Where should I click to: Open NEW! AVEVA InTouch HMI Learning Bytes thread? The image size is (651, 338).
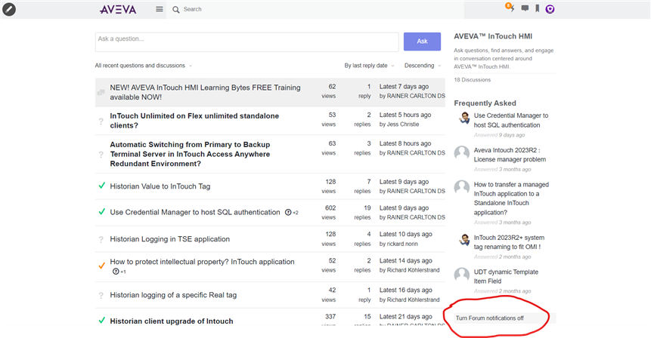[x=205, y=92]
